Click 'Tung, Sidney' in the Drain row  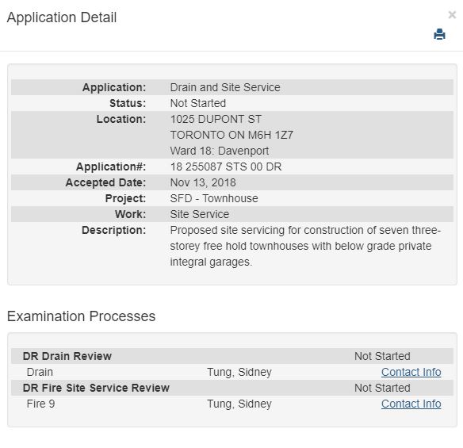pos(239,372)
